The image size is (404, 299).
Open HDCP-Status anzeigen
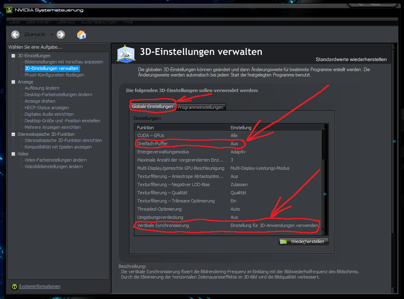click(x=47, y=108)
